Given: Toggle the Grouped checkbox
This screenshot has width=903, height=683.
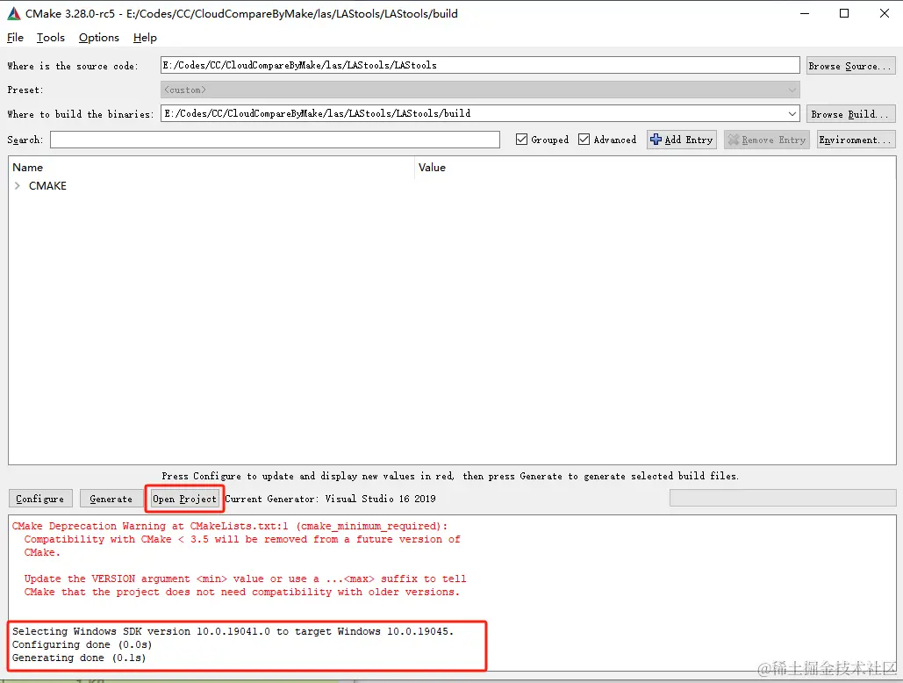Looking at the screenshot, I should click(x=522, y=140).
